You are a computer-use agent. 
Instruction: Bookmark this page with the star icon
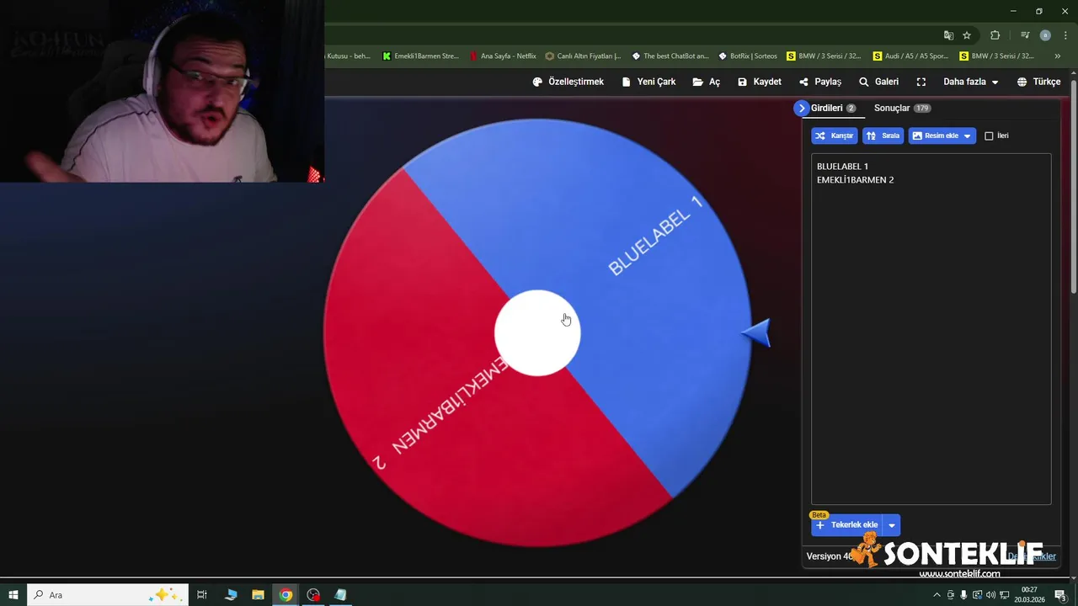tap(967, 35)
